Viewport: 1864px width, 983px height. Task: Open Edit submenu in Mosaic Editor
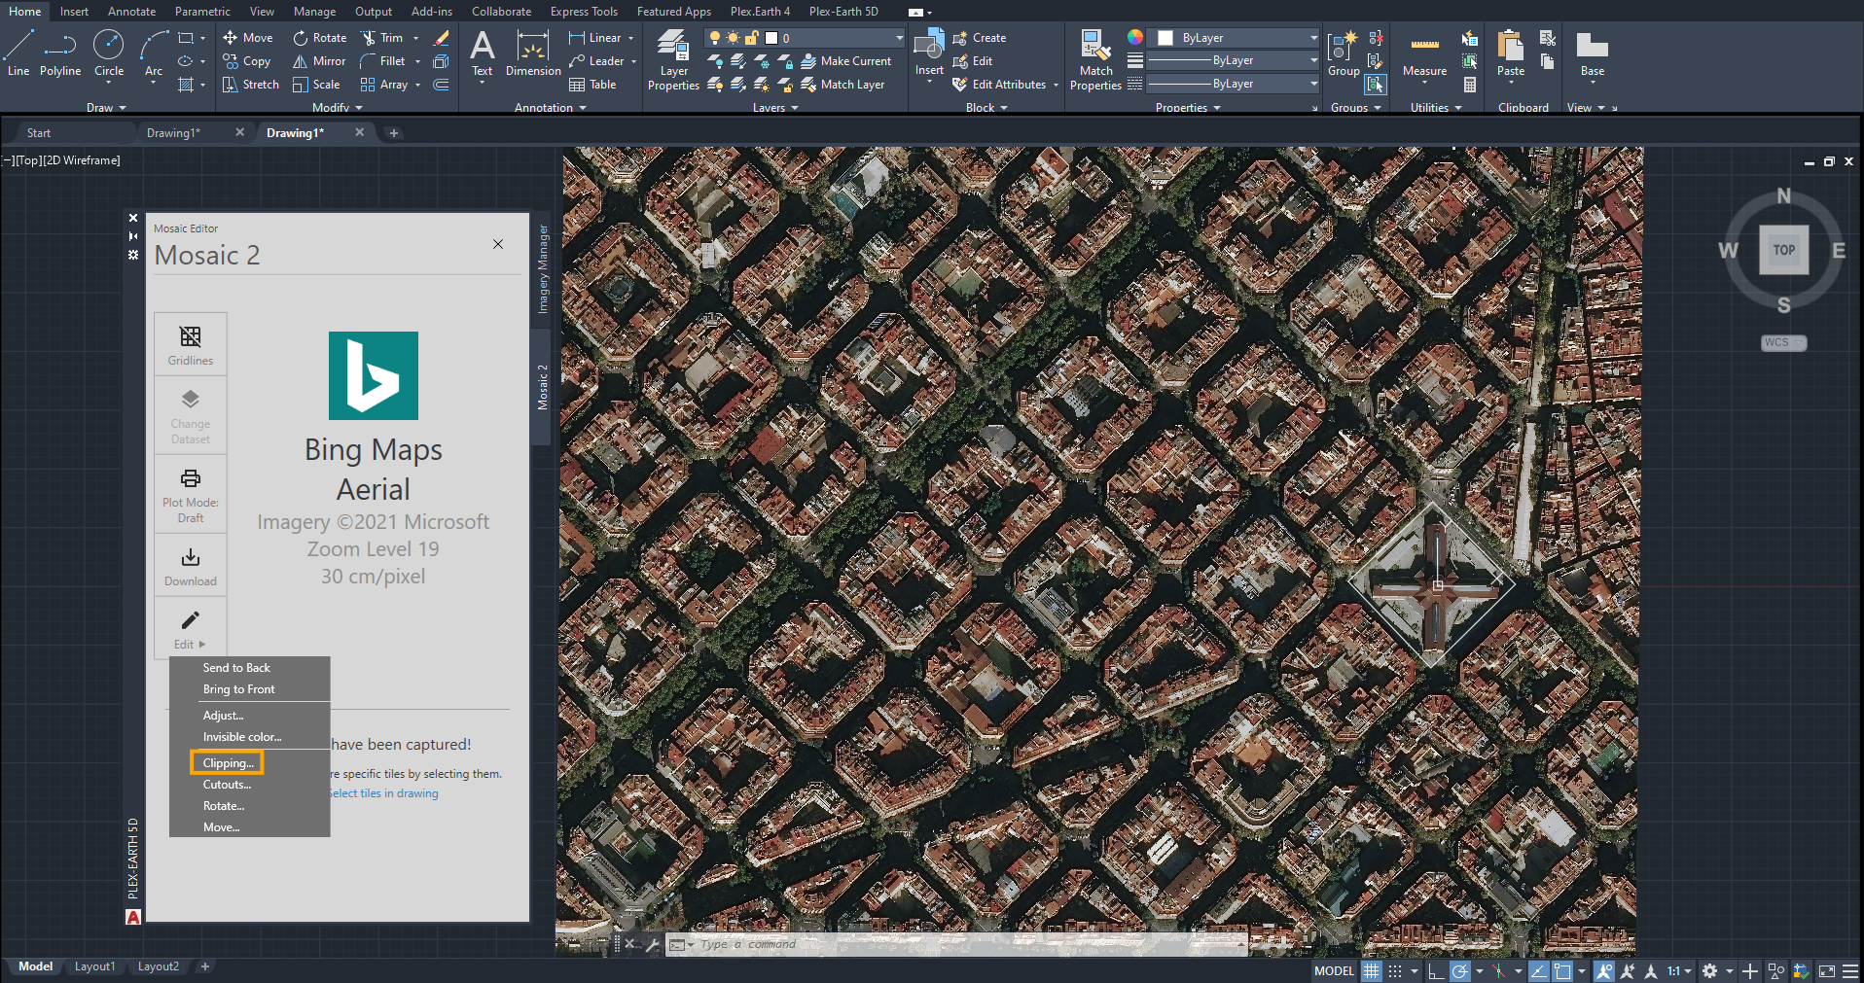191,628
